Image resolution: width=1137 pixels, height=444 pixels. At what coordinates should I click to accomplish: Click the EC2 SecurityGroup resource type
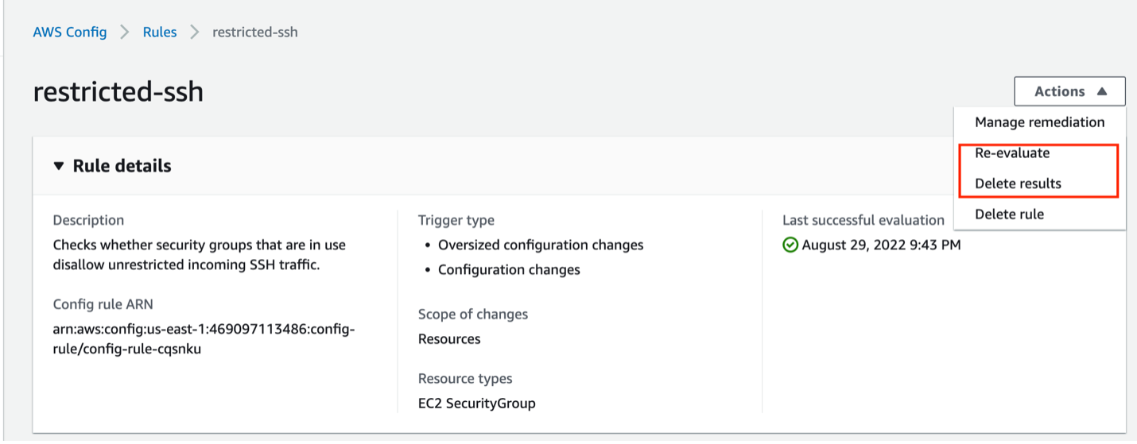(476, 403)
